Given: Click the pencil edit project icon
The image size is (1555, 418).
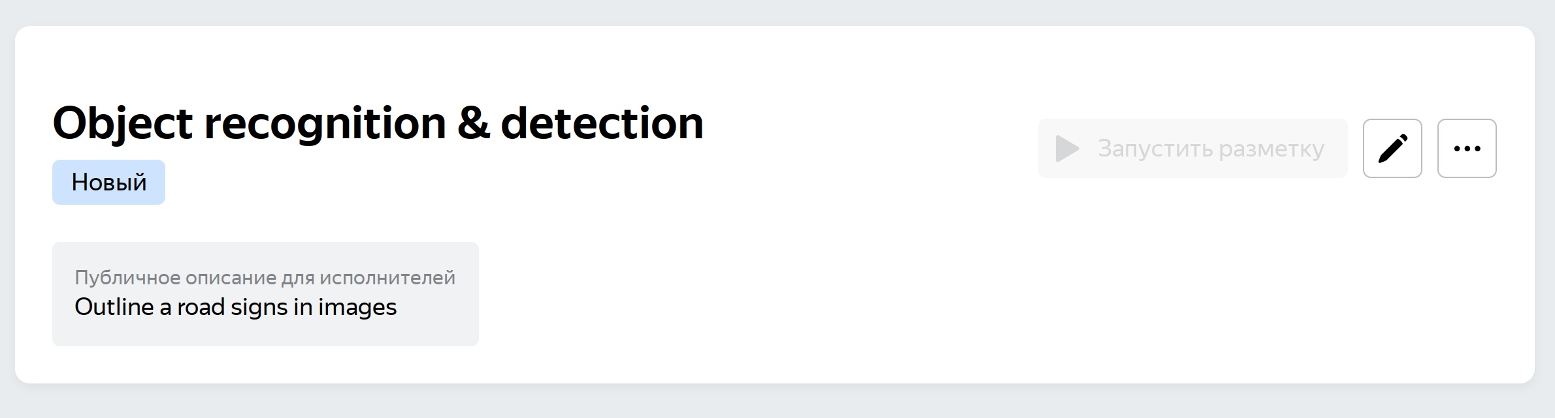Looking at the screenshot, I should (1392, 148).
